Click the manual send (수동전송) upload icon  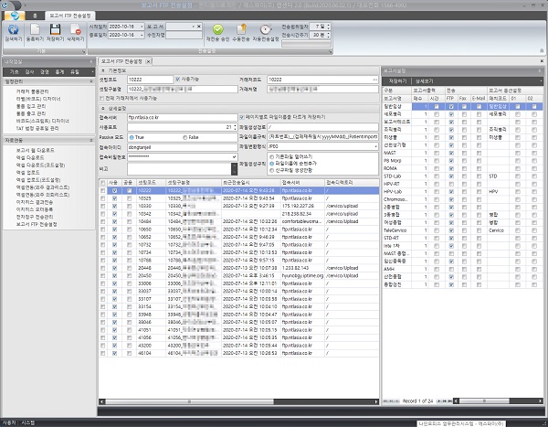tap(241, 29)
